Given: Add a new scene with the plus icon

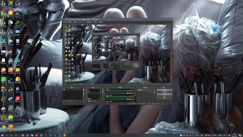Looking at the screenshot, I should coord(64,101).
